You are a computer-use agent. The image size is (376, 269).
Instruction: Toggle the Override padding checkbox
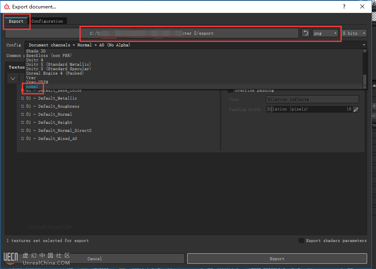tap(230, 90)
